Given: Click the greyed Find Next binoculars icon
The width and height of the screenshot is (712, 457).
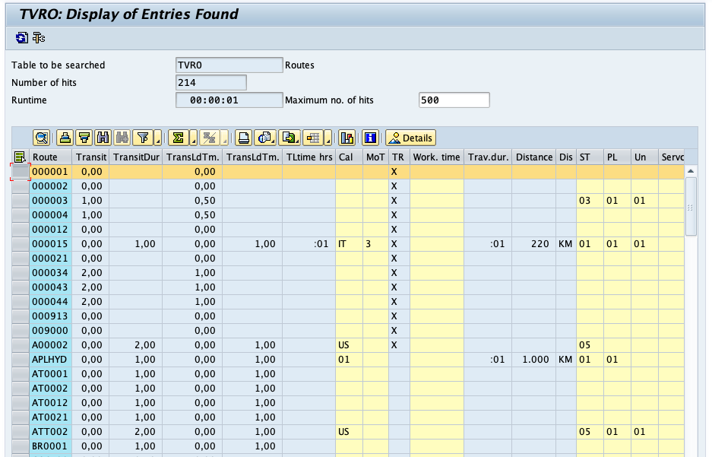Looking at the screenshot, I should [x=122, y=138].
